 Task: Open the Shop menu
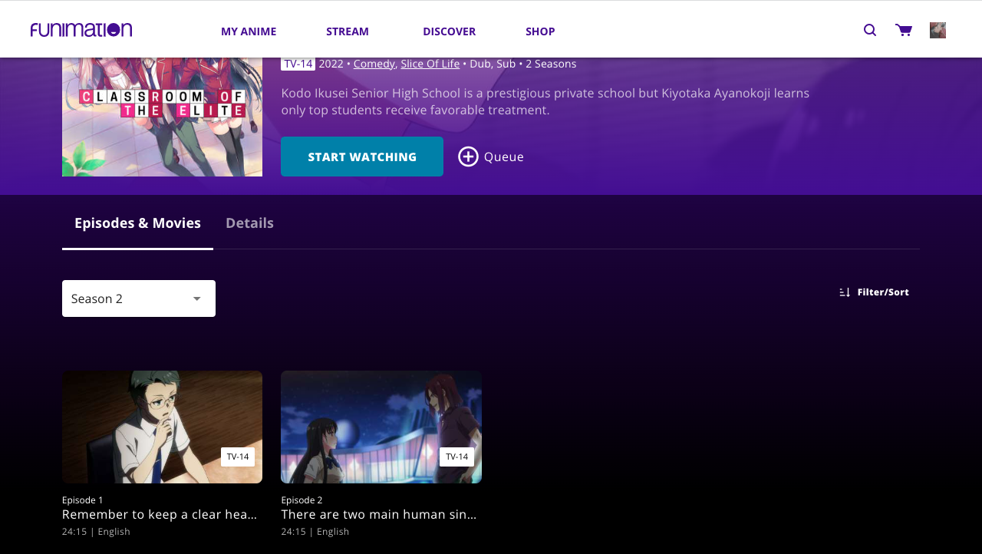(540, 31)
